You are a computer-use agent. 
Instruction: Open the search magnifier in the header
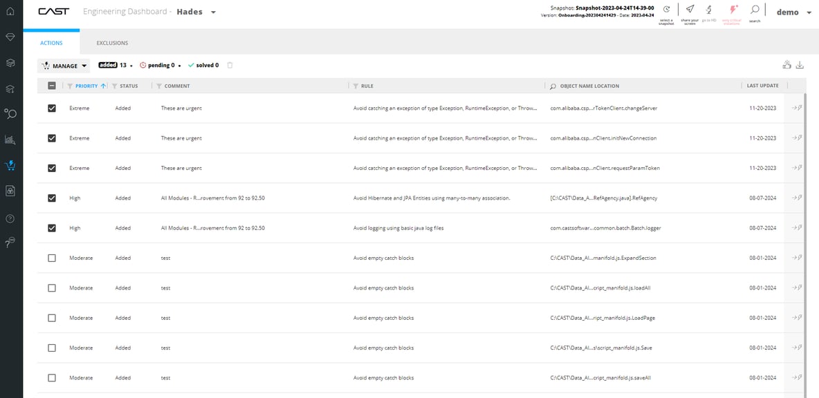coord(755,10)
